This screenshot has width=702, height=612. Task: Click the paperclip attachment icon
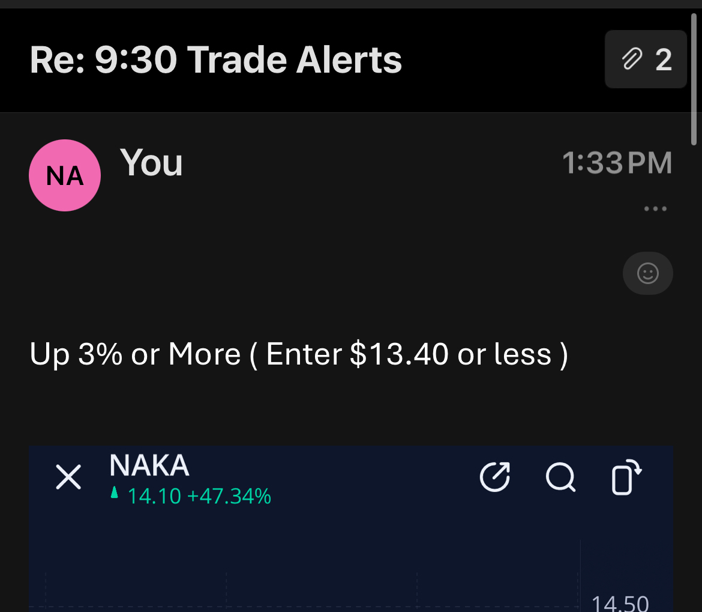[632, 59]
